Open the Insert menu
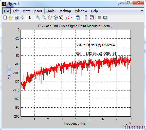Viewport: 146px width, 130px height. (x=38, y=11)
